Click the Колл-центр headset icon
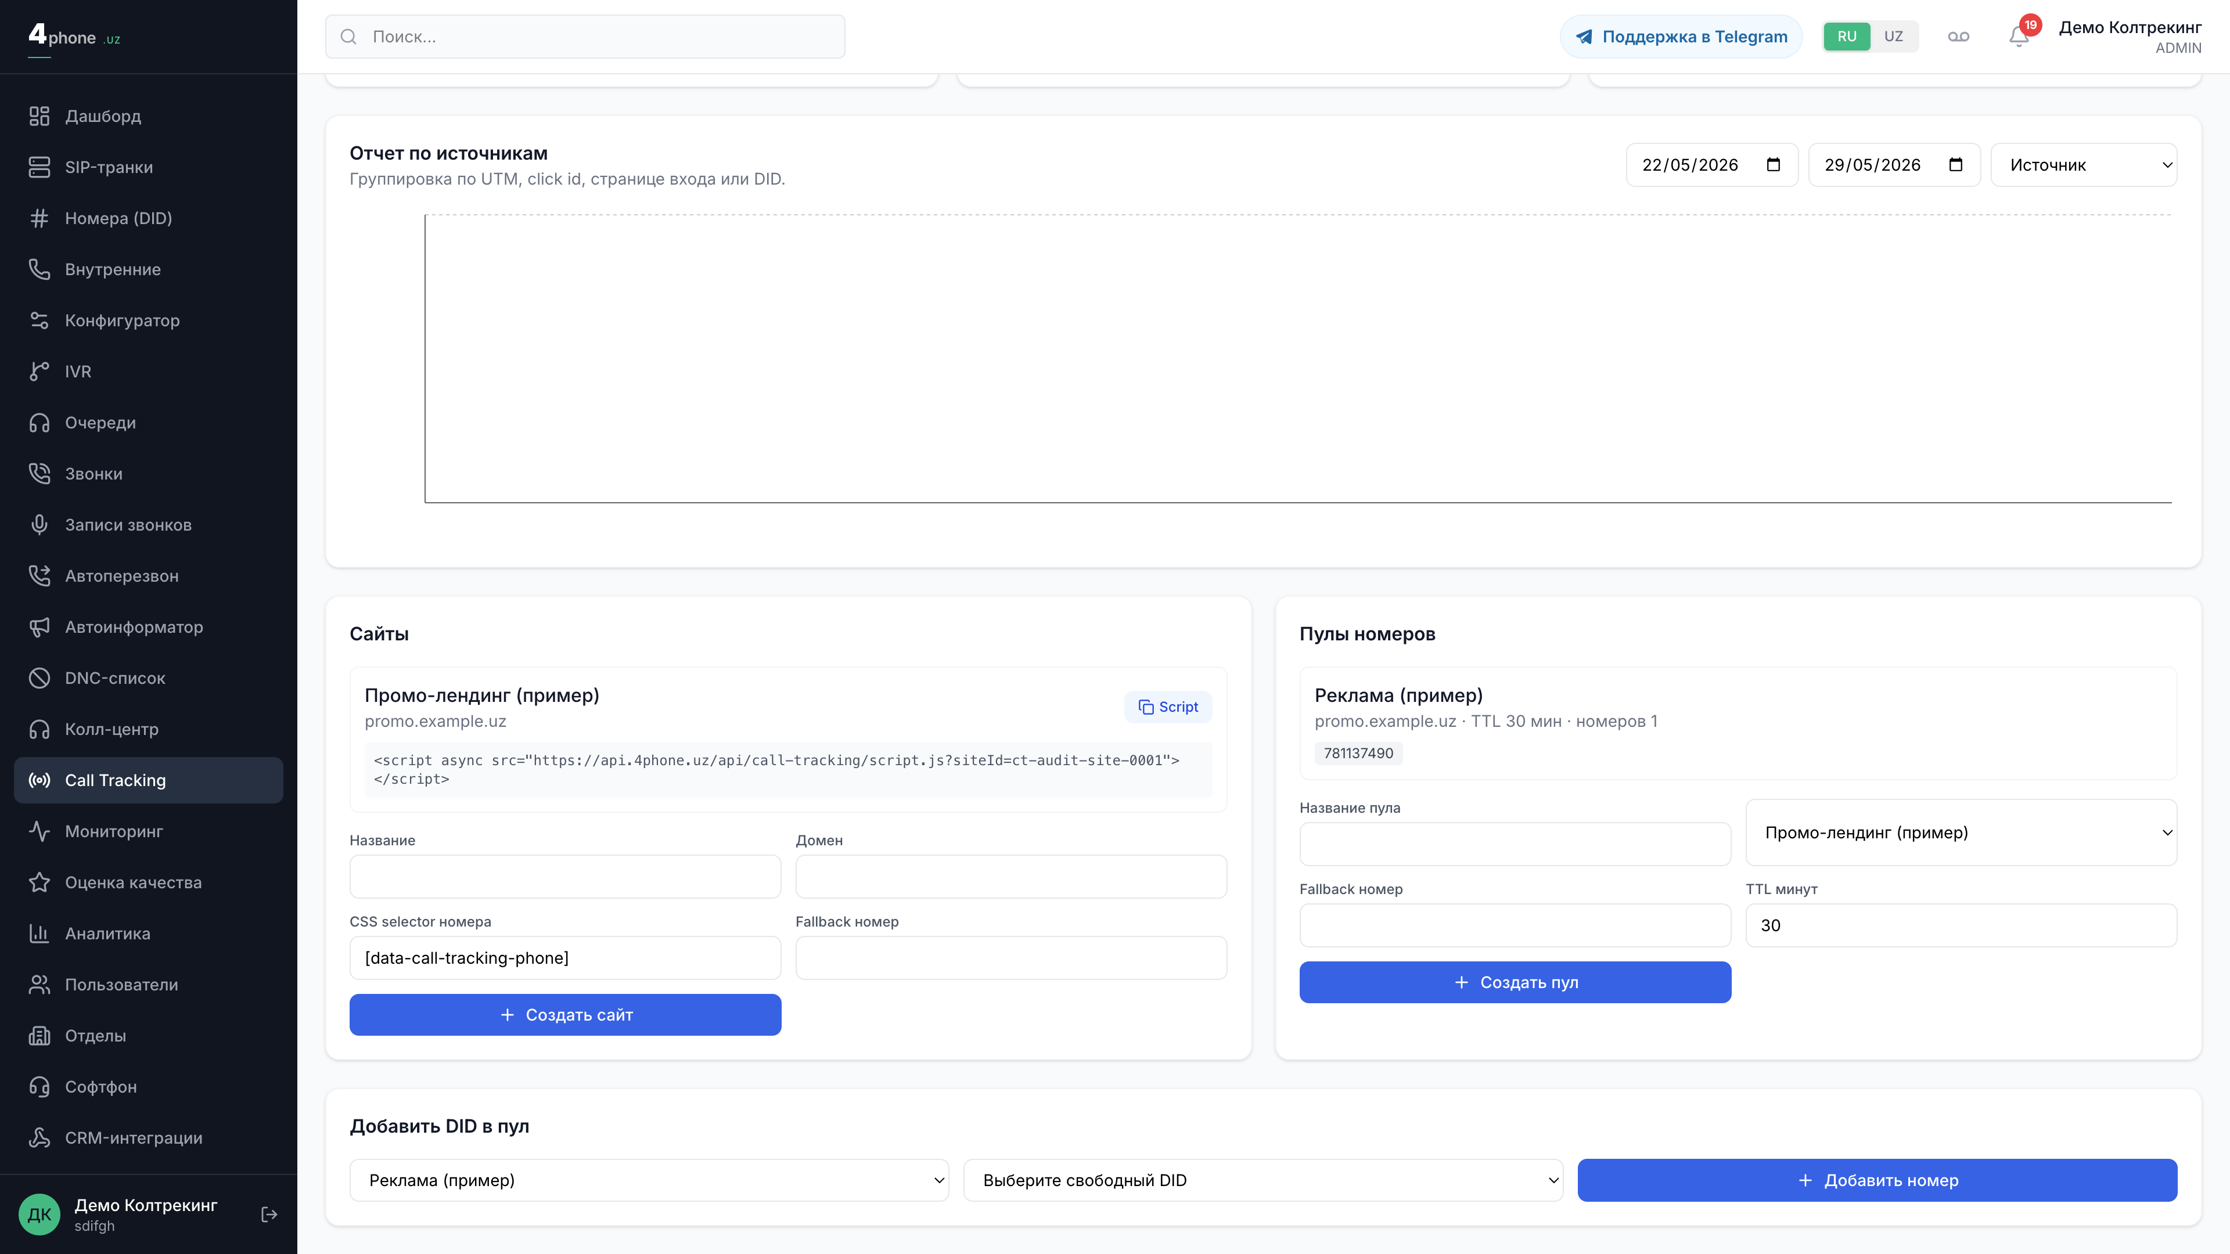 click(39, 729)
